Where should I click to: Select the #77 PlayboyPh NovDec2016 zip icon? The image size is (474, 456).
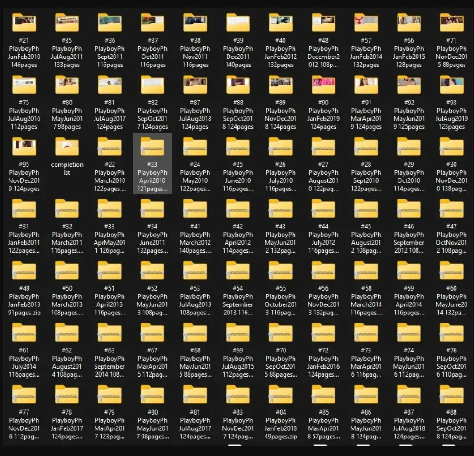point(24,395)
